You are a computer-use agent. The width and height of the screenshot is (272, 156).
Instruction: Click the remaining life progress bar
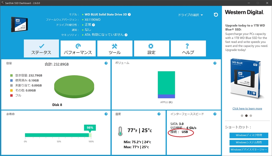[58, 135]
